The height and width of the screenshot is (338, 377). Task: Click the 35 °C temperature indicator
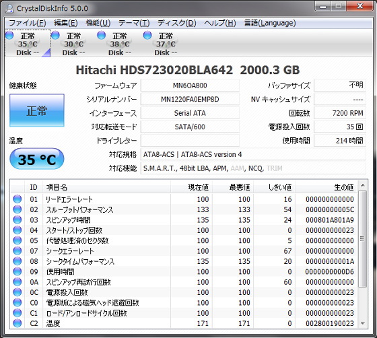click(x=37, y=159)
